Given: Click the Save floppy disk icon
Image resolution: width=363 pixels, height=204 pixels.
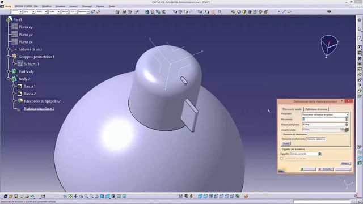Looking at the screenshot, I should click(x=16, y=197).
